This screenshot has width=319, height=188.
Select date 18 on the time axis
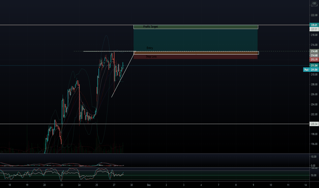pyautogui.click(x=10, y=185)
